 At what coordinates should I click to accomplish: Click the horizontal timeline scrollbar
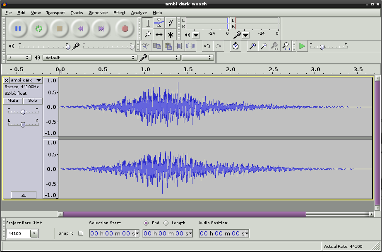tap(185, 214)
